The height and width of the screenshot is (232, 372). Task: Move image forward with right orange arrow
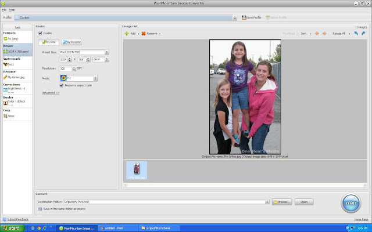tap(324, 34)
